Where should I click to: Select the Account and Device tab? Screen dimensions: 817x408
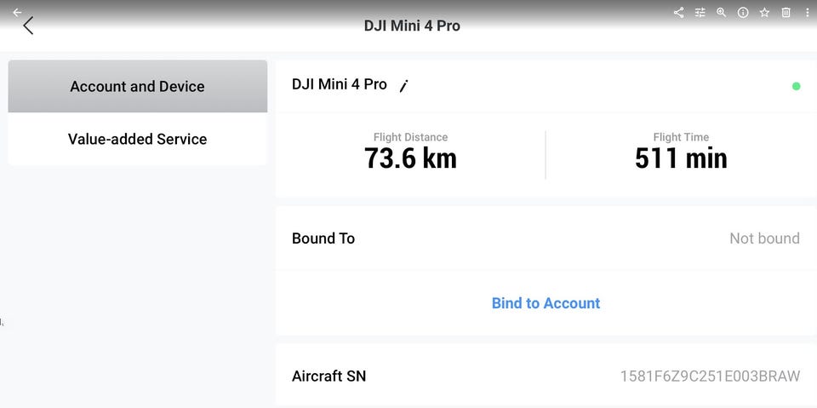pos(137,86)
